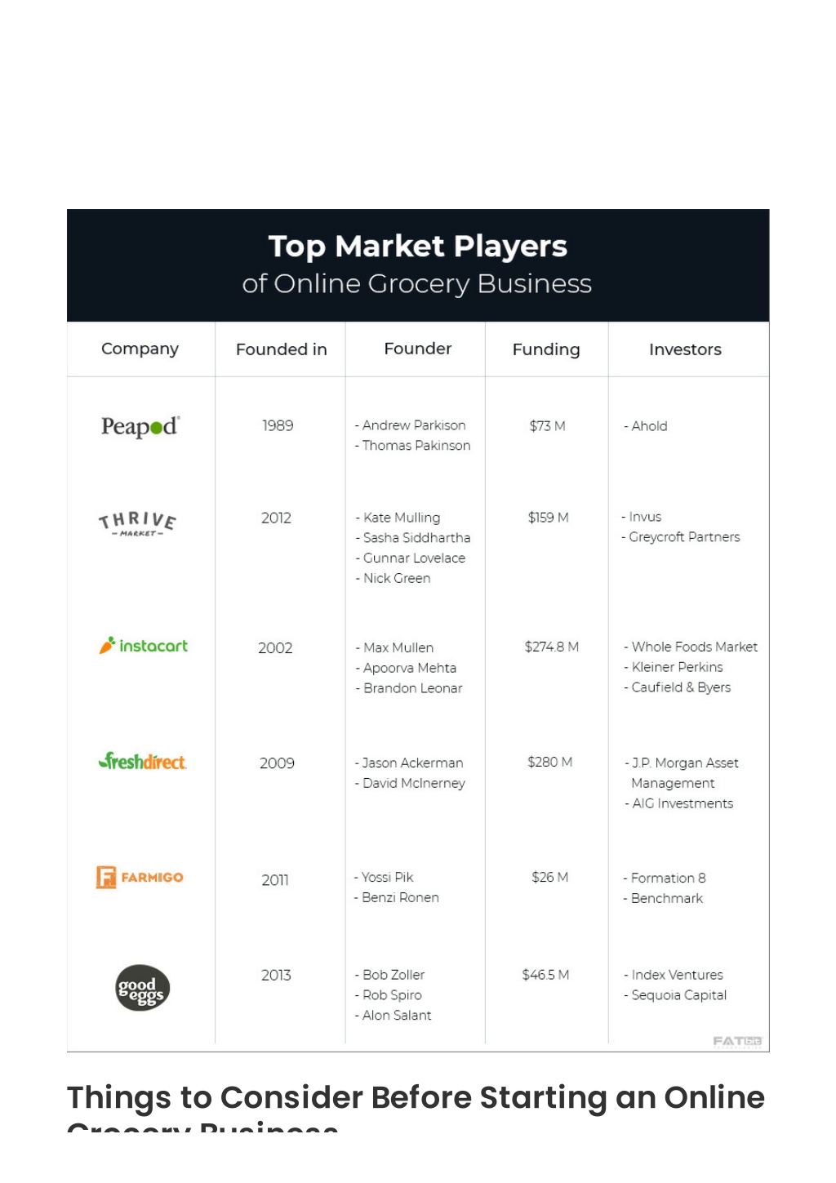Click the Company column header
The width and height of the screenshot is (836, 1183).
(x=140, y=349)
